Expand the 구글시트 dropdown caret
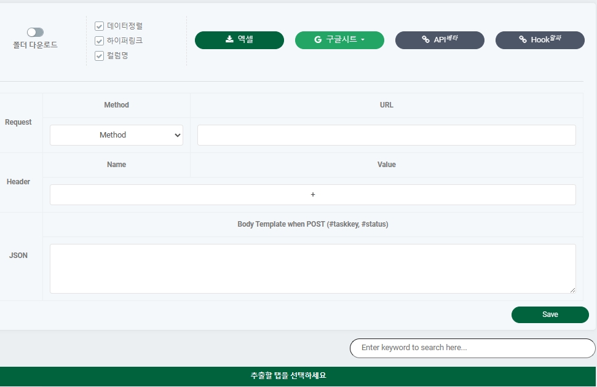Viewport: 597px width, 387px height. click(363, 40)
